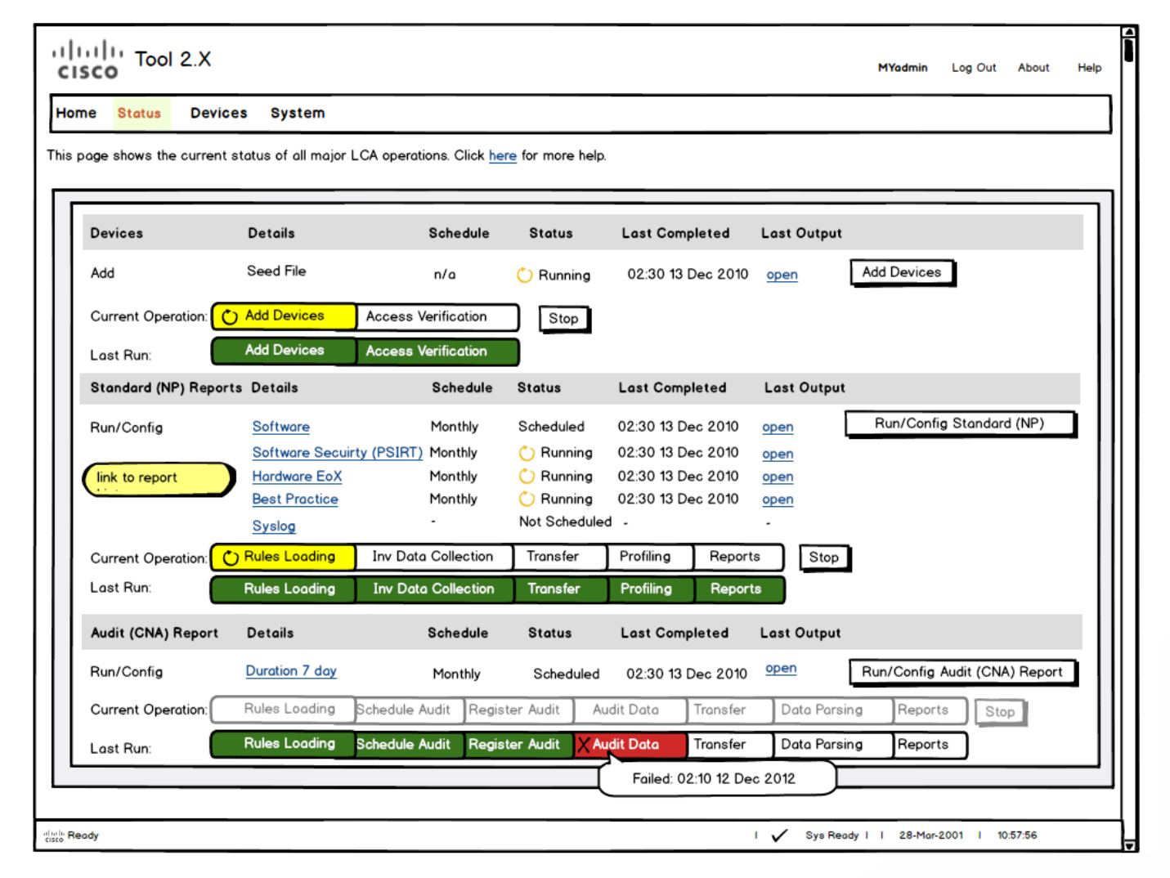The height and width of the screenshot is (878, 1170).
Task: Open the About page
Action: (x=1033, y=68)
